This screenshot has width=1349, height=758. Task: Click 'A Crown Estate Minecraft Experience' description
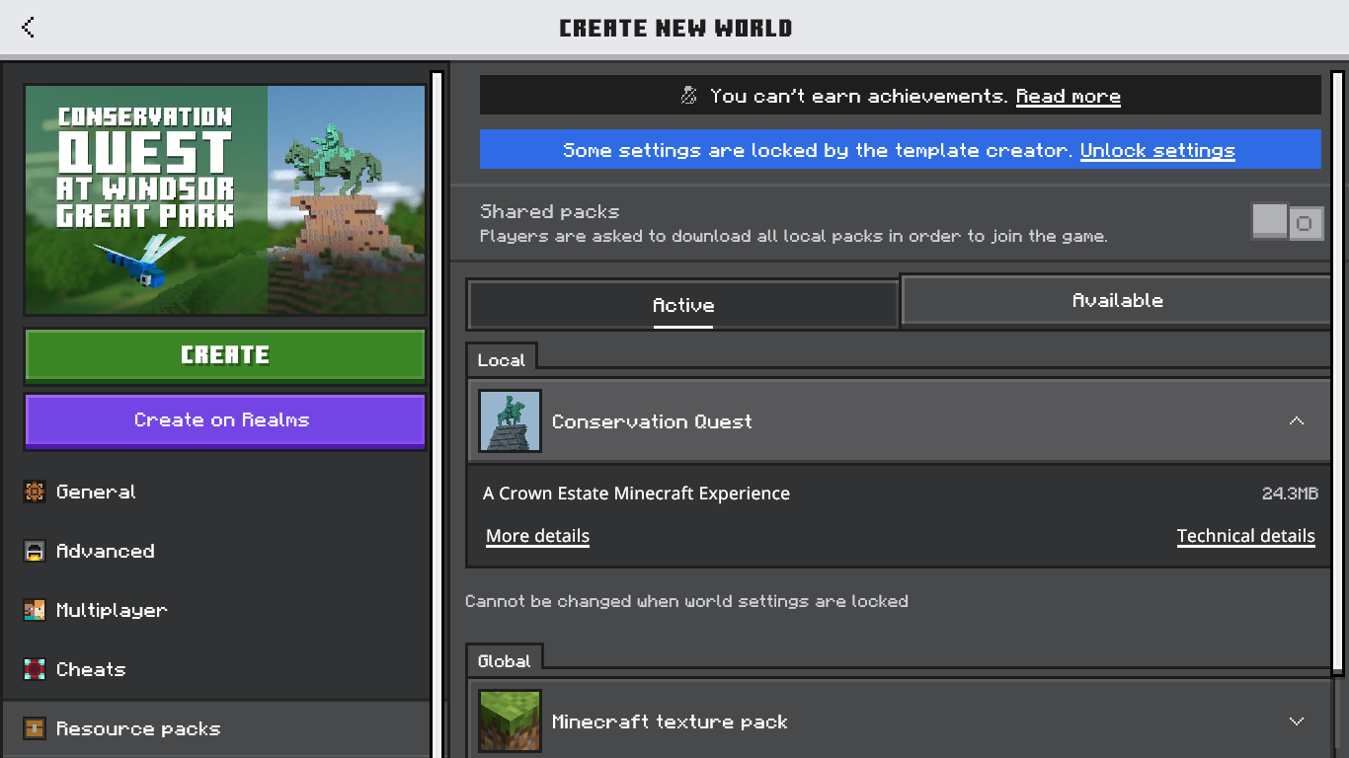636,493
